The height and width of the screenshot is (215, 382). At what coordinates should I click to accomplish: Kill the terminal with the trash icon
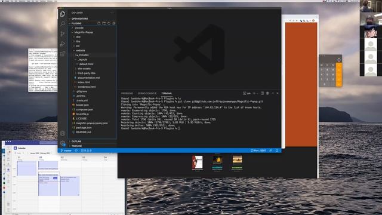[x=267, y=93]
